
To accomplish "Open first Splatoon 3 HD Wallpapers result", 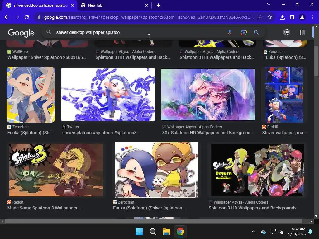I will (133, 57).
